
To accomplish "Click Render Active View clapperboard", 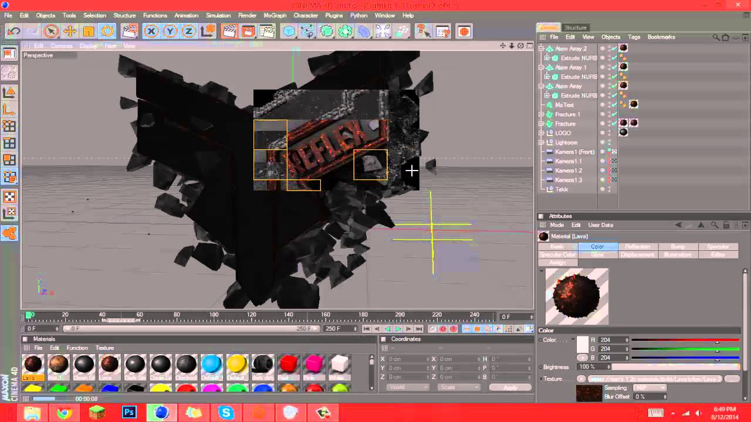I will 229,31.
